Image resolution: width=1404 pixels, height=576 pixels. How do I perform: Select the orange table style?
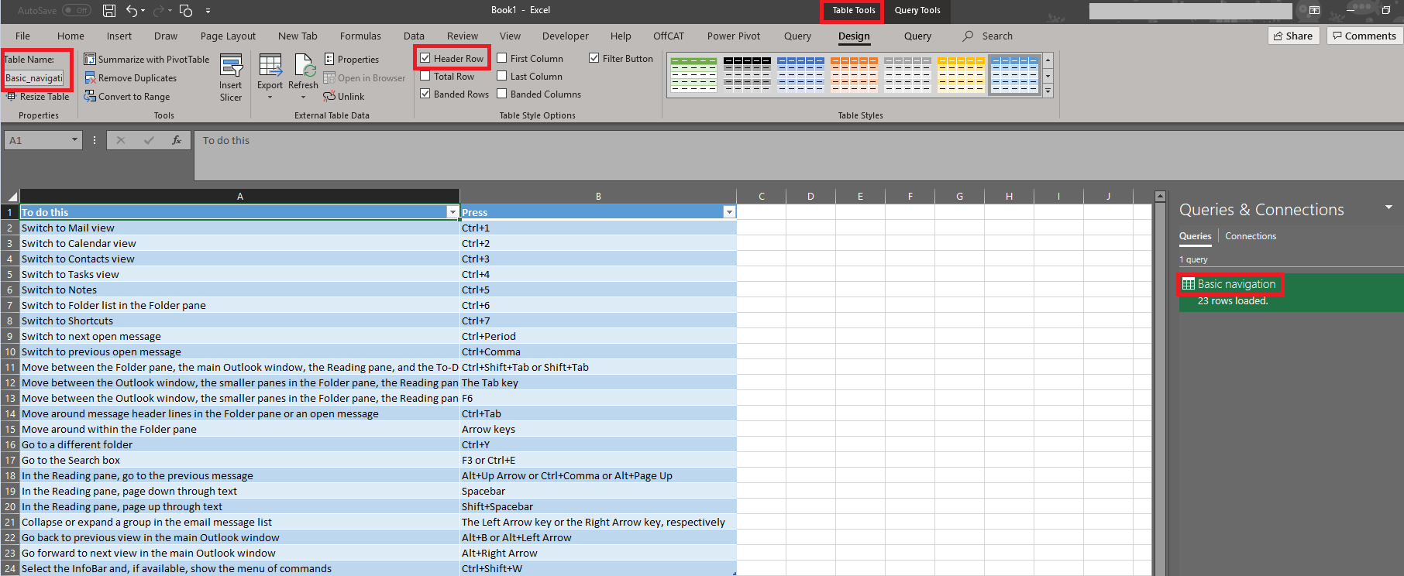click(x=854, y=75)
